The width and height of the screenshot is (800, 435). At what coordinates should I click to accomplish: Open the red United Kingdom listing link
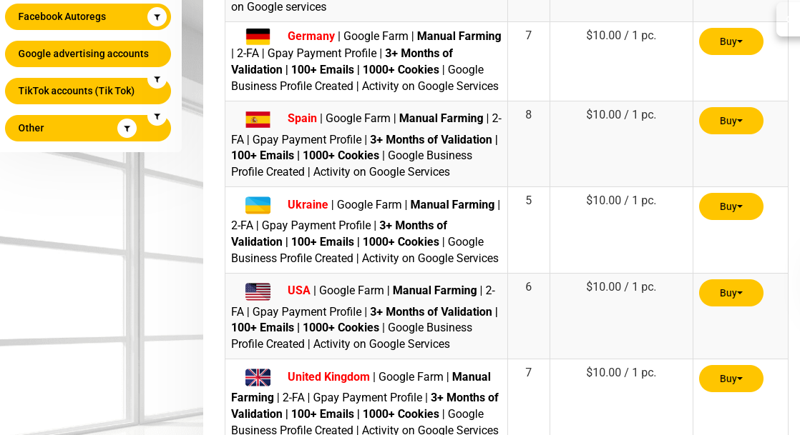click(x=328, y=377)
